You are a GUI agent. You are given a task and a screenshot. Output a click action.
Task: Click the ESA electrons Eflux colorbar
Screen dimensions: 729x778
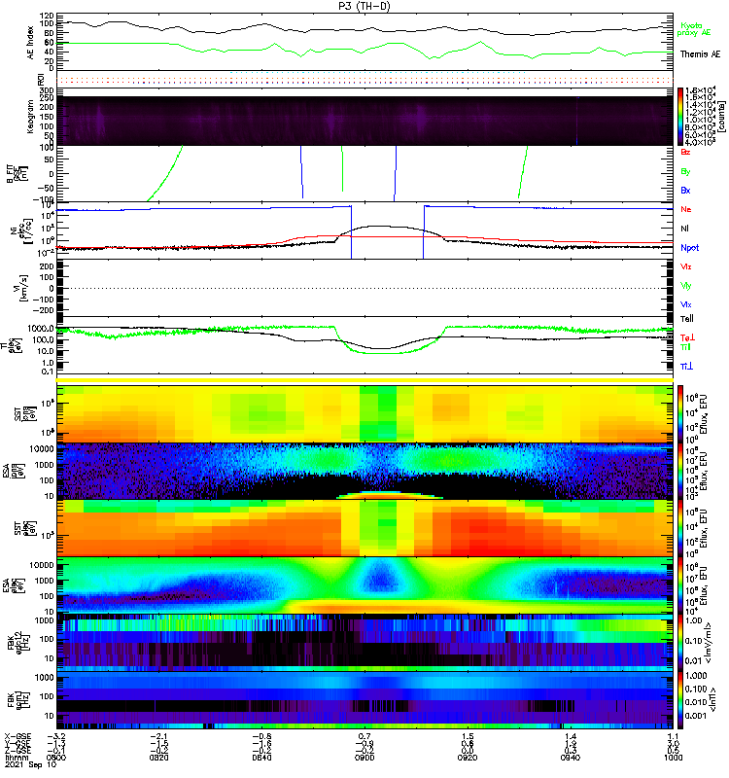coord(680,586)
